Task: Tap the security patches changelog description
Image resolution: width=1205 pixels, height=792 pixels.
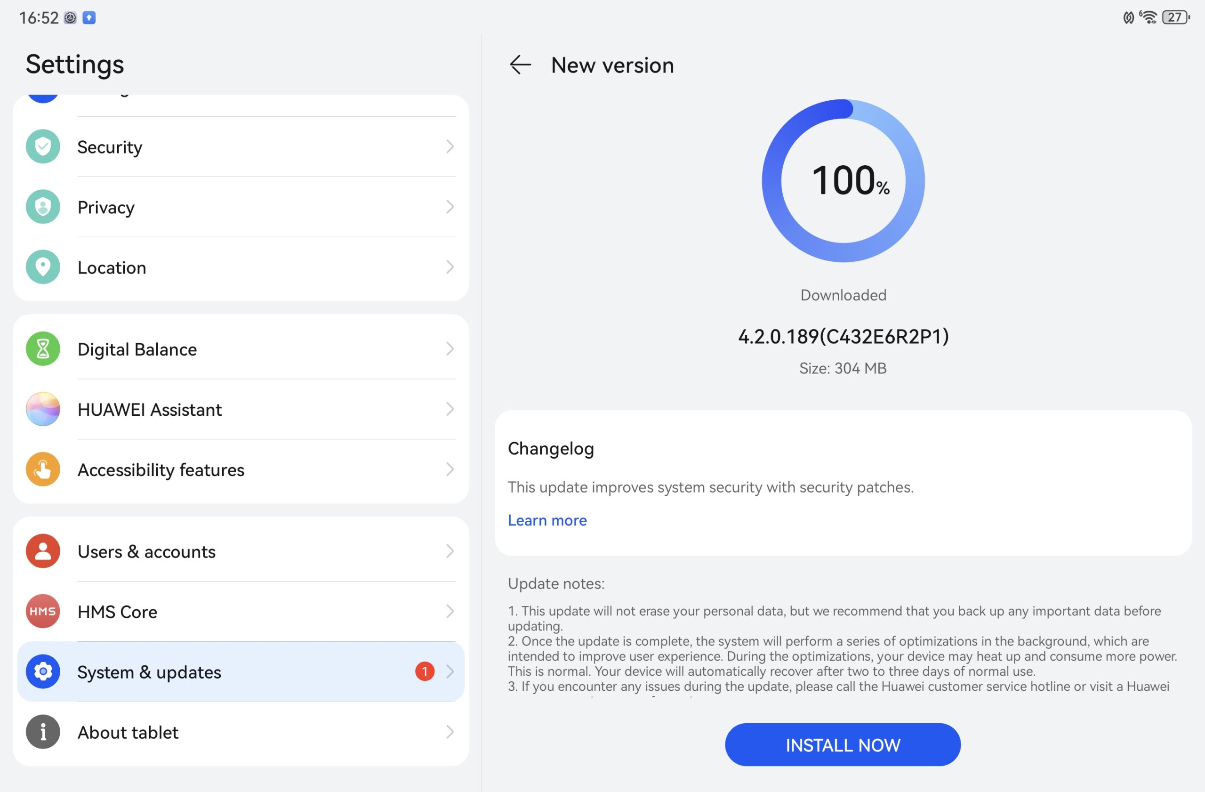Action: point(711,487)
